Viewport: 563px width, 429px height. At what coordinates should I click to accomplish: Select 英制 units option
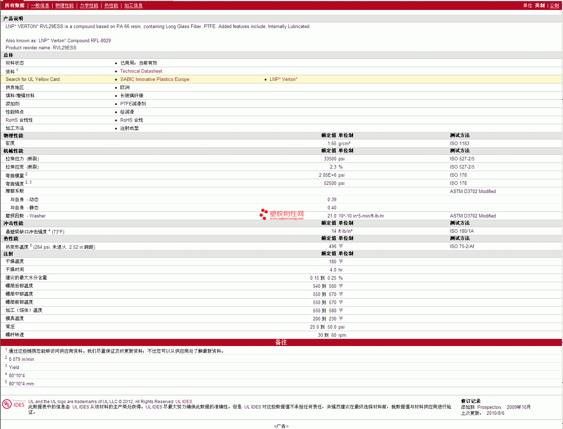540,5
